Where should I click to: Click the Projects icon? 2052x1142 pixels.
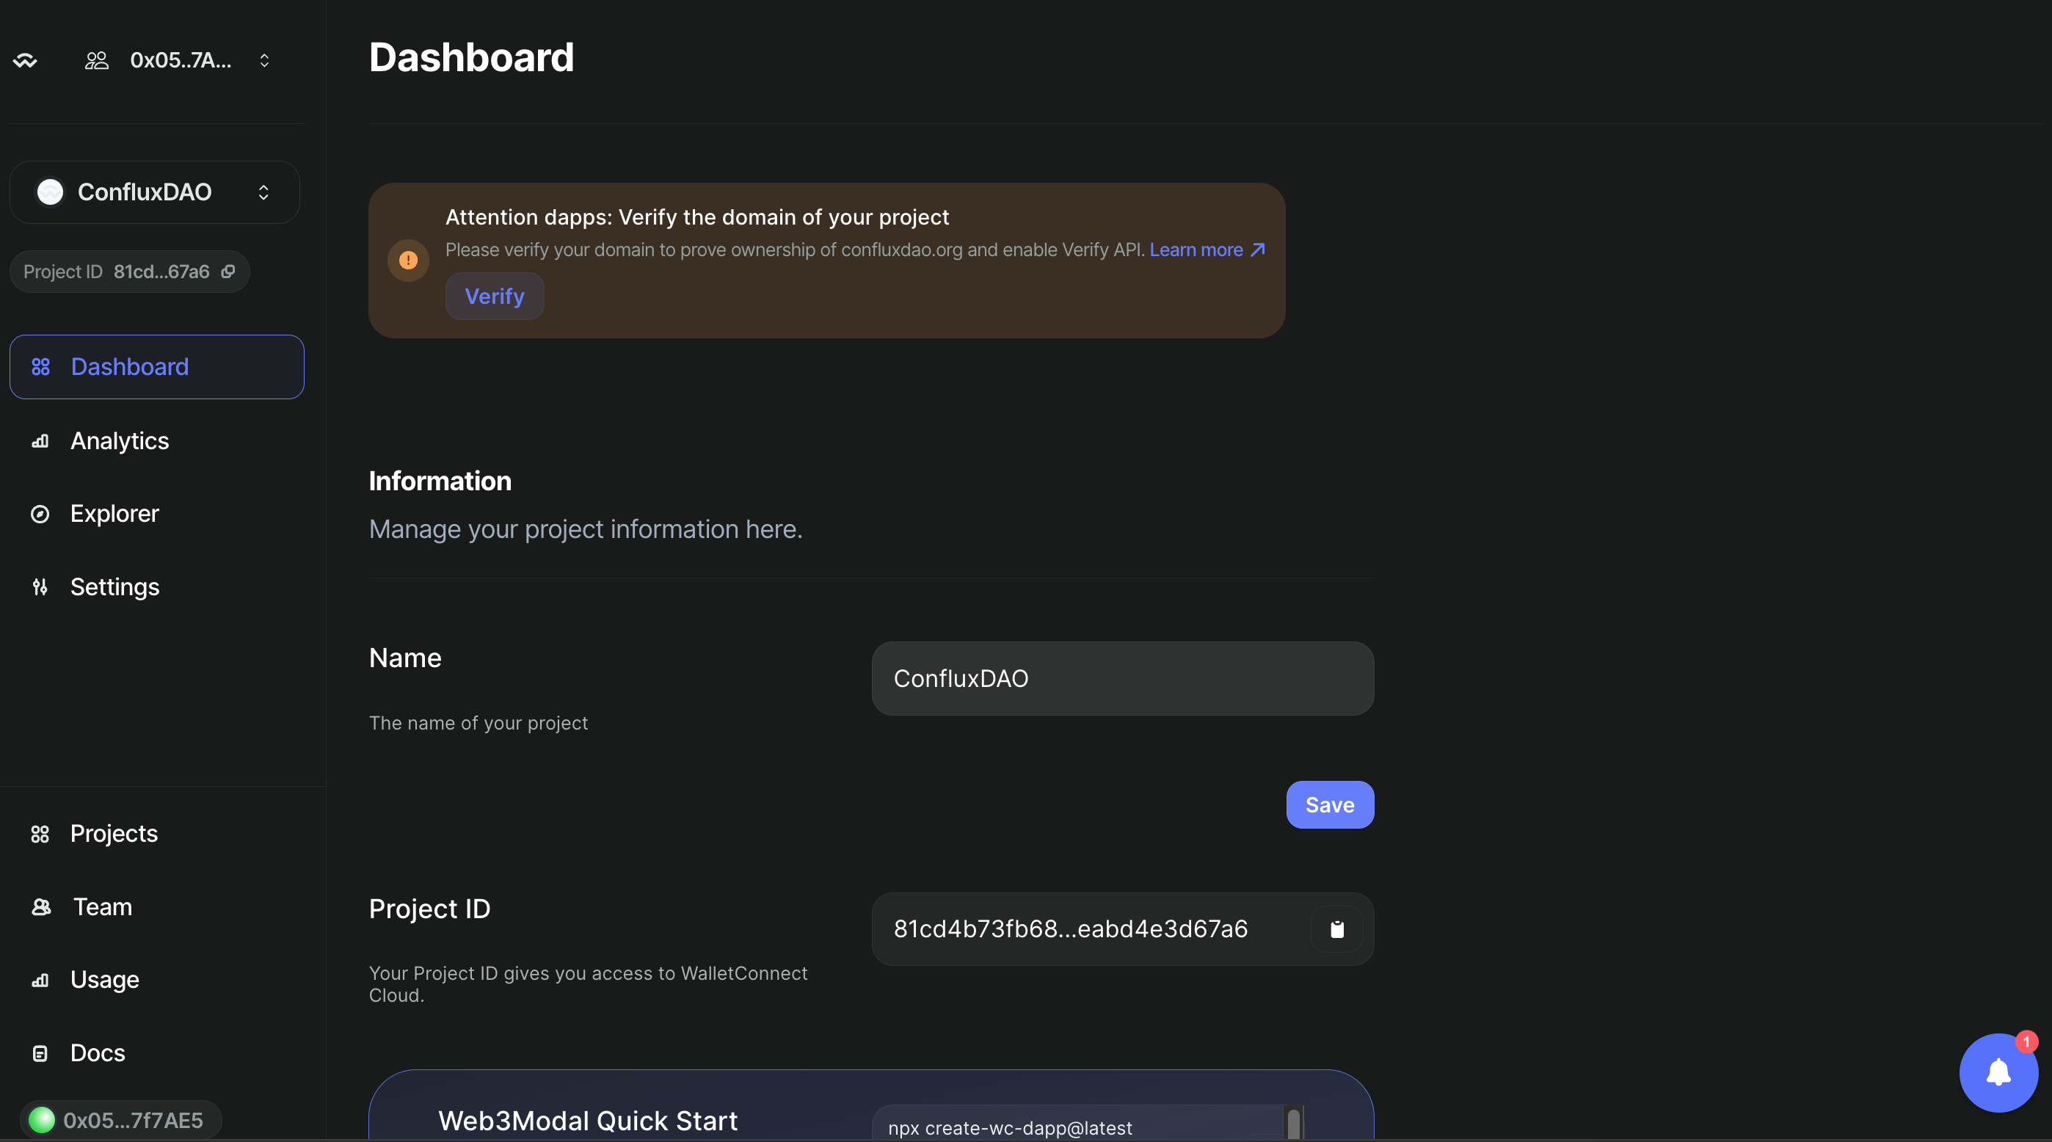click(40, 832)
